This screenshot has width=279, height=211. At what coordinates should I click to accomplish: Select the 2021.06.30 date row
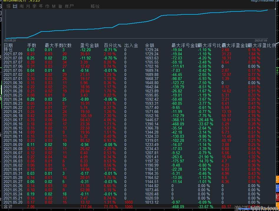(x=13, y=83)
